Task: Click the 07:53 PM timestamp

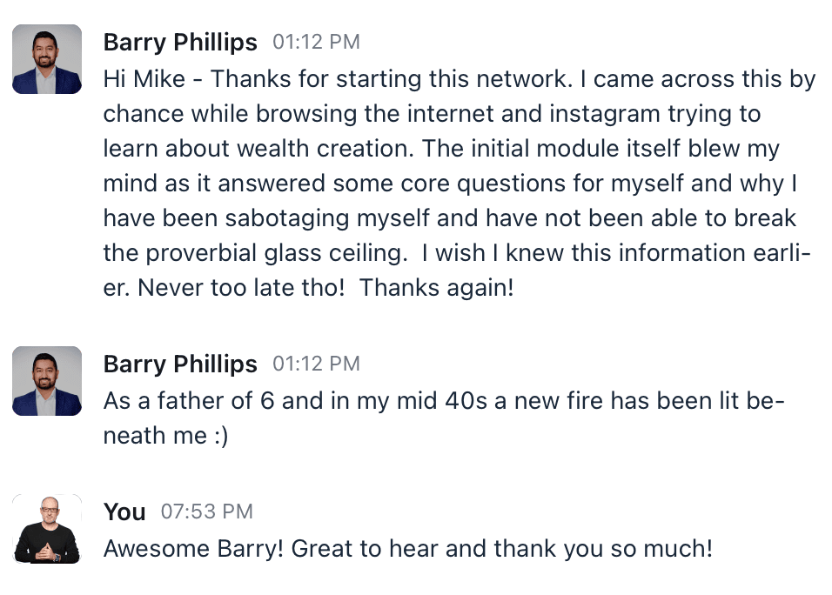Action: 207,511
